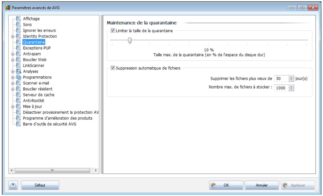This screenshot has height=196, width=323.
Task: Click the Défaut button
Action: tap(40, 185)
